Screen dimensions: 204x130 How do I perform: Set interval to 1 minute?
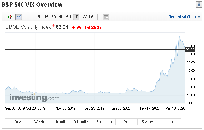coord(32,17)
